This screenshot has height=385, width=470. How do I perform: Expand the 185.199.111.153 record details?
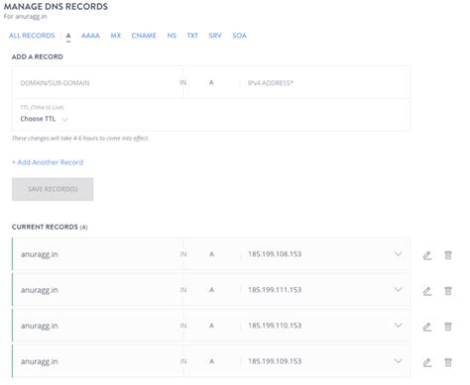pos(398,290)
